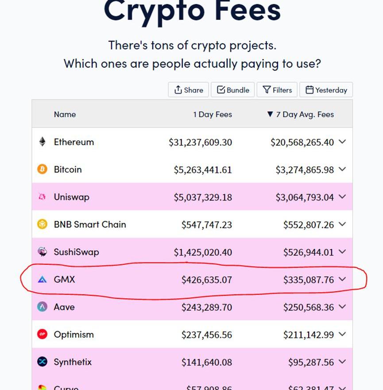Click the Ethereum diamond logo icon
The height and width of the screenshot is (390, 383).
coord(42,142)
